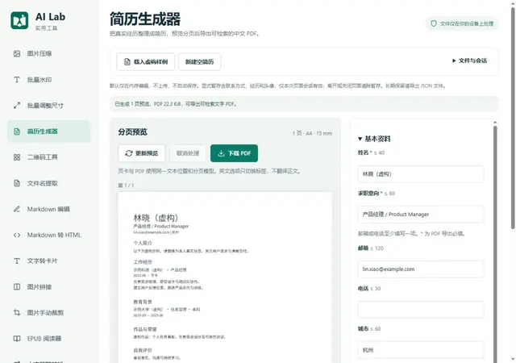Click the 第 1 / 1 page label
Viewport: 516px width, 363px height.
[x=126, y=185]
